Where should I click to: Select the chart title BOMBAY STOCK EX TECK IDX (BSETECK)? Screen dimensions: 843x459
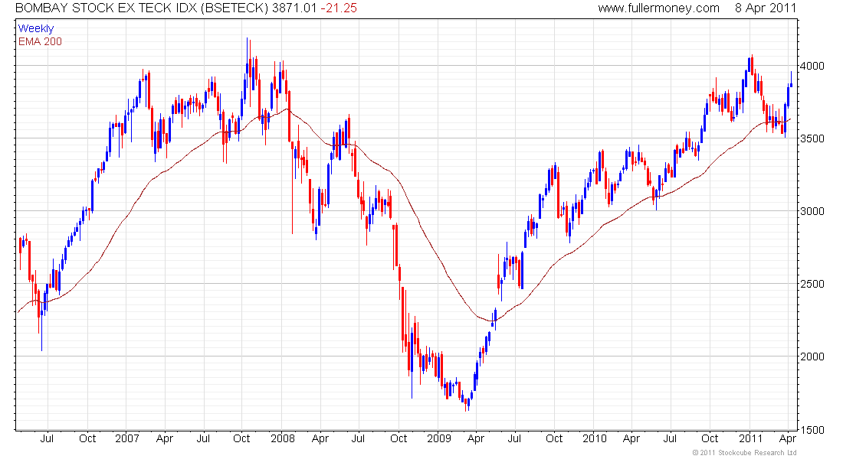(142, 8)
